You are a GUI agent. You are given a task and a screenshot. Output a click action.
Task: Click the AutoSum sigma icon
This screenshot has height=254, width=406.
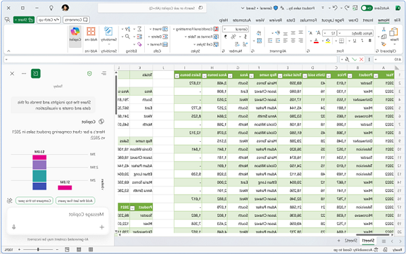coord(139,29)
